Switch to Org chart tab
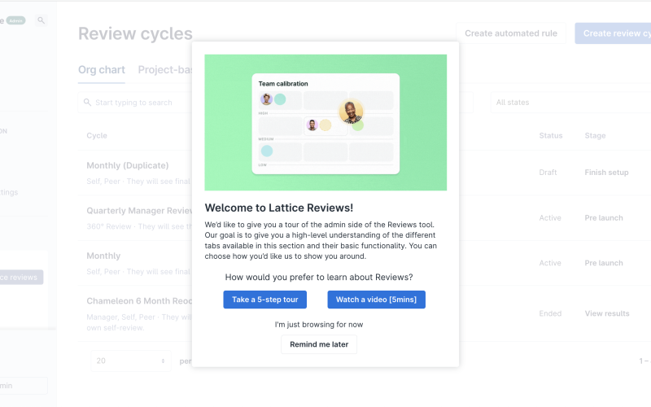The width and height of the screenshot is (651, 407). tap(101, 70)
